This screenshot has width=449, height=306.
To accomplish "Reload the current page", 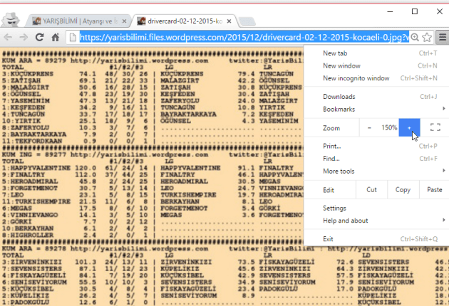I will click(x=39, y=37).
